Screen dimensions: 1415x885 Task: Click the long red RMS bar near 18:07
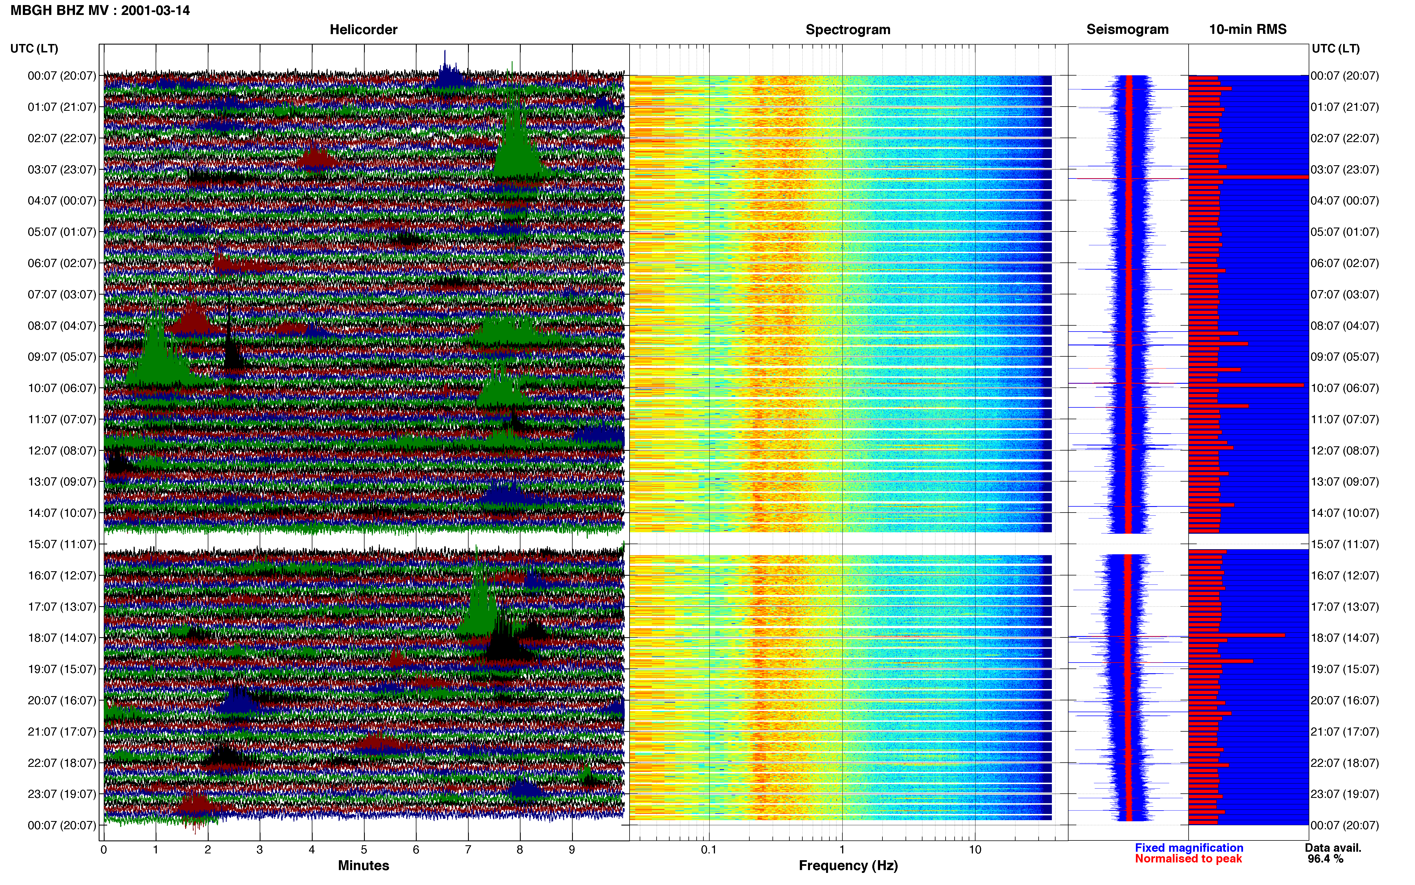tap(1237, 635)
